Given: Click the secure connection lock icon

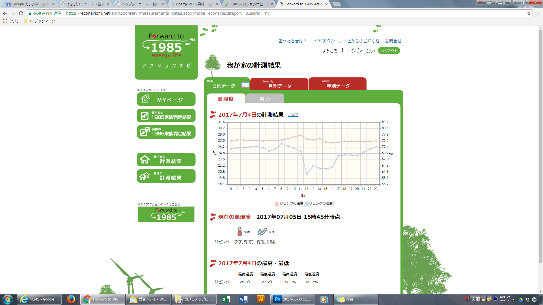Looking at the screenshot, I should pyautogui.click(x=30, y=13).
